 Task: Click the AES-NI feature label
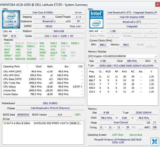(8, 59)
